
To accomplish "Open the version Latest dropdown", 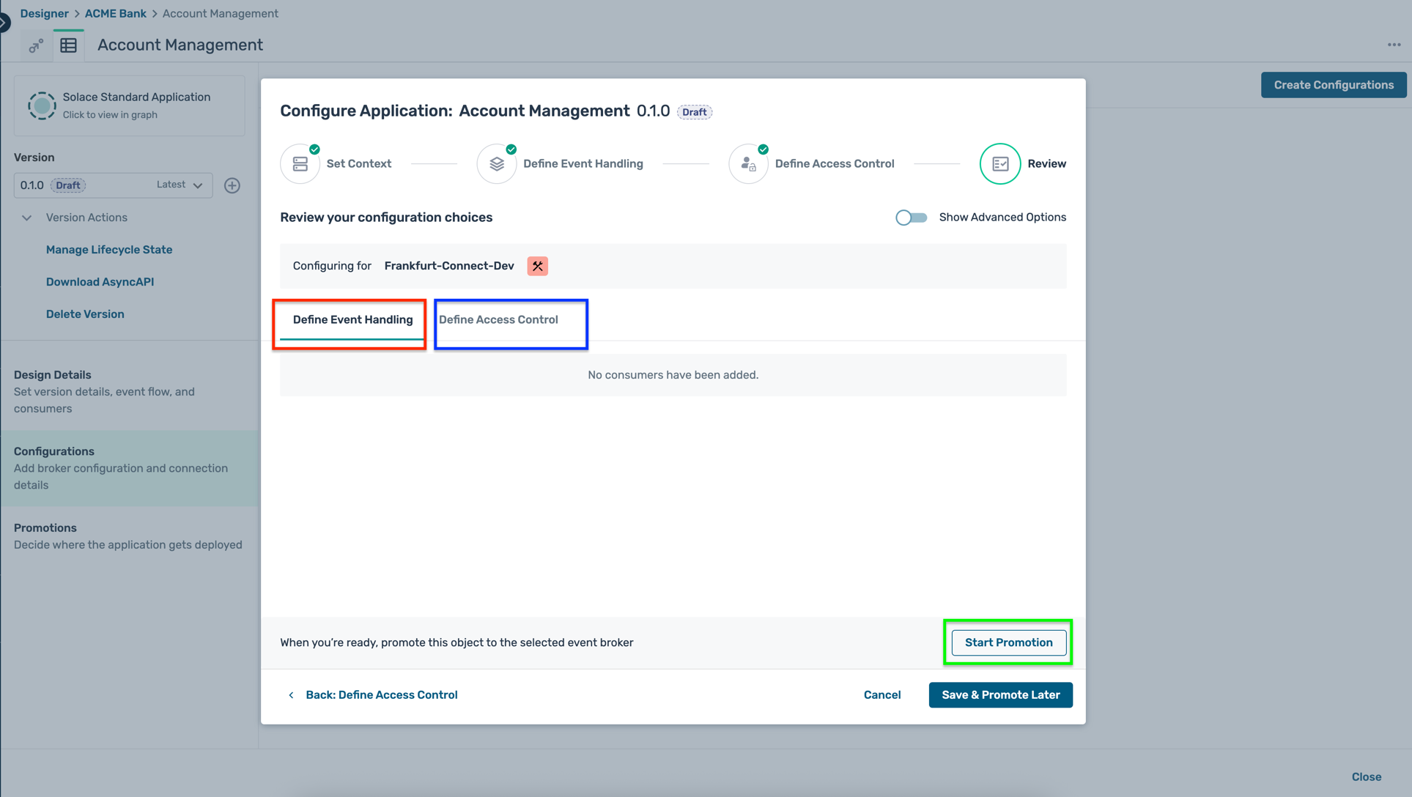I will point(178,185).
